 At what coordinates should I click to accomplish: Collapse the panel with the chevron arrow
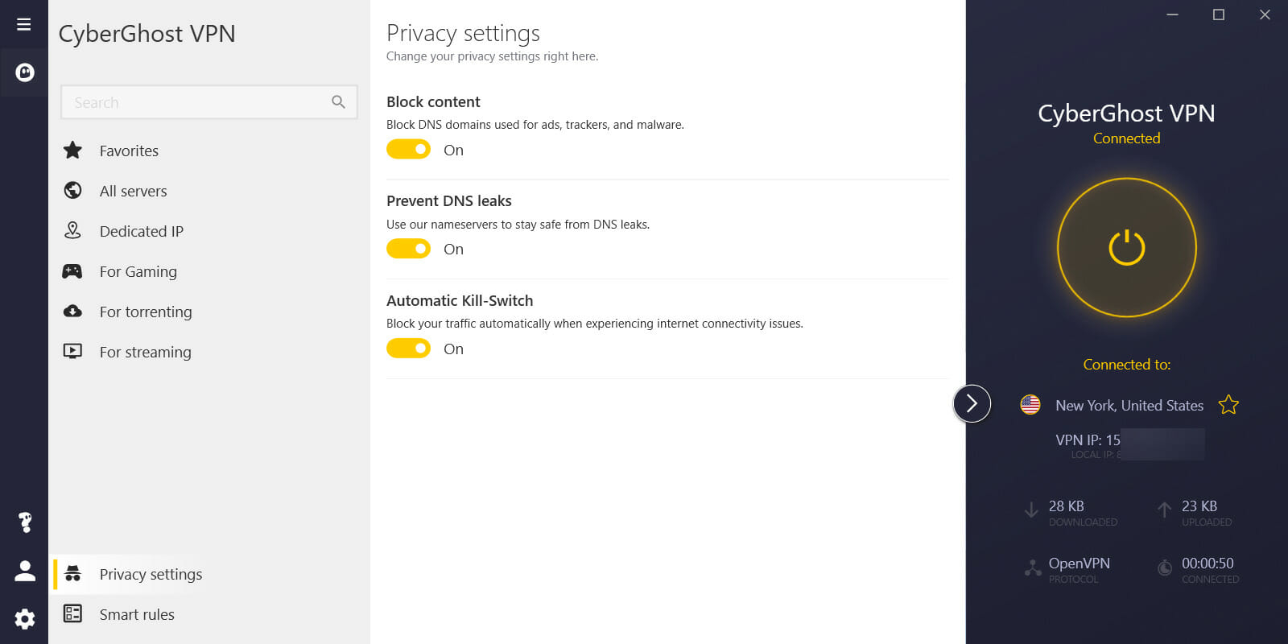(972, 403)
